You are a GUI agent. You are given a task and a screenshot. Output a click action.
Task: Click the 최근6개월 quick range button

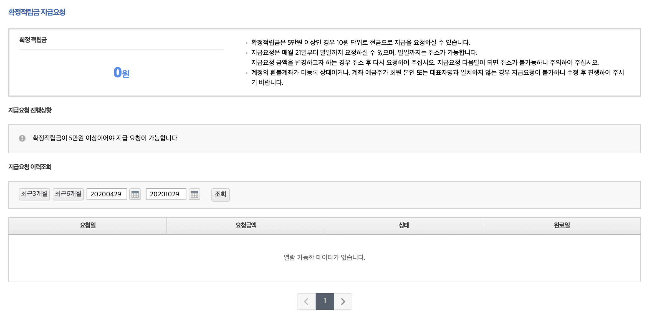click(68, 194)
